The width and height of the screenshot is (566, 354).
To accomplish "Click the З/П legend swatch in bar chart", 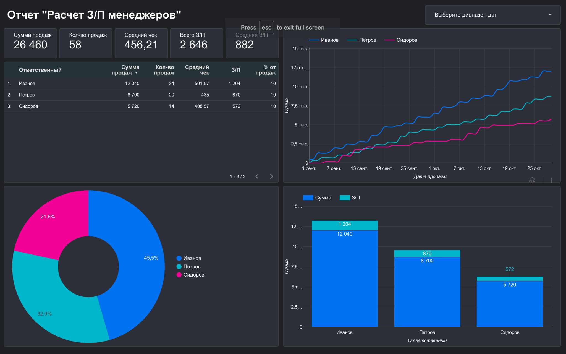I will pos(345,197).
